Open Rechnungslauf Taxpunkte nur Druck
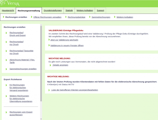 22,52
